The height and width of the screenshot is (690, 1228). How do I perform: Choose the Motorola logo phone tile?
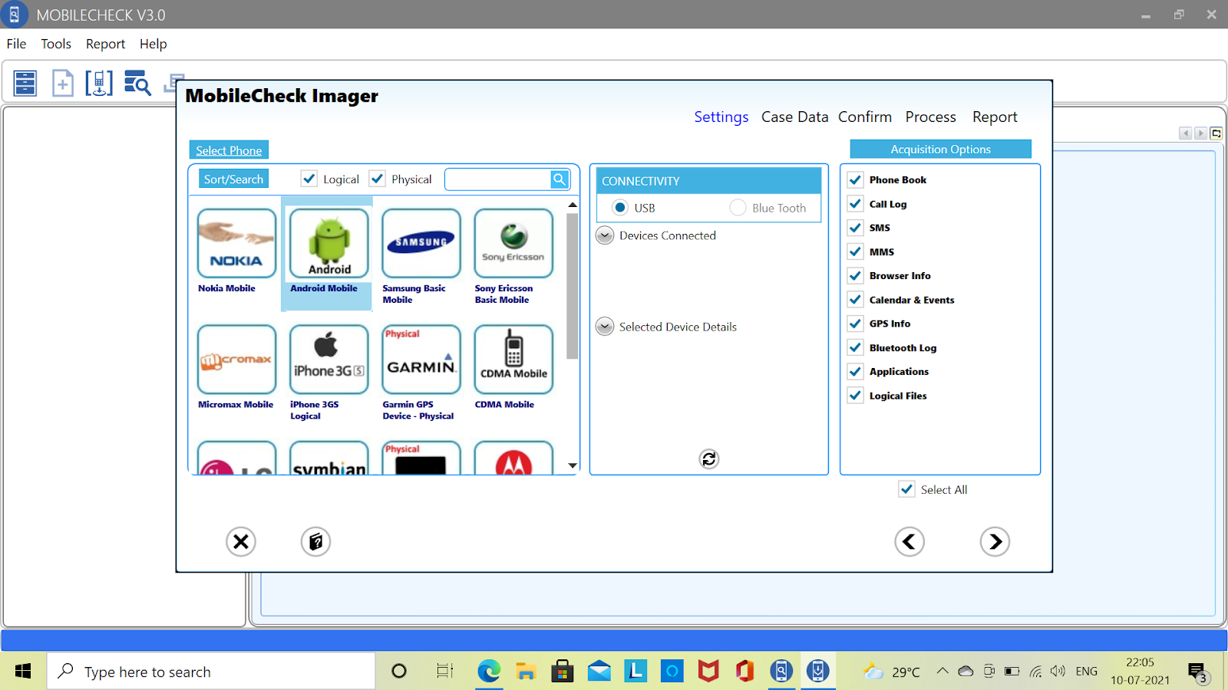click(513, 458)
